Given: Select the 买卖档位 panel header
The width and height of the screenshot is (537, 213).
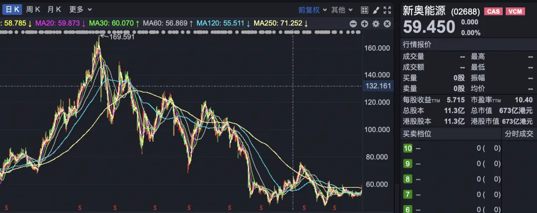Looking at the screenshot, I should tap(417, 133).
